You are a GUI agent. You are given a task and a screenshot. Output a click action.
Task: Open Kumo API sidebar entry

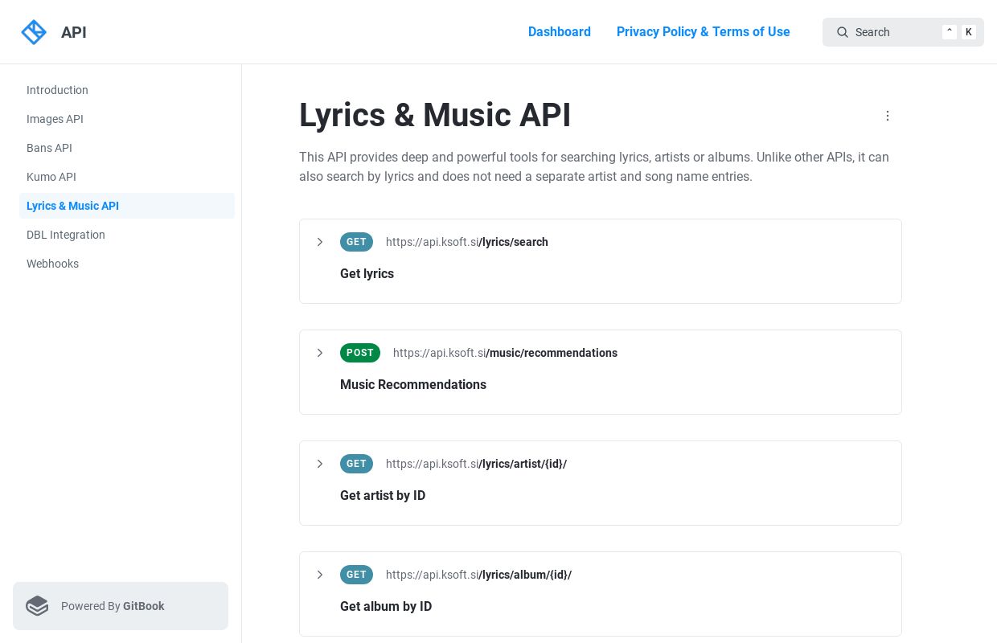[127, 177]
